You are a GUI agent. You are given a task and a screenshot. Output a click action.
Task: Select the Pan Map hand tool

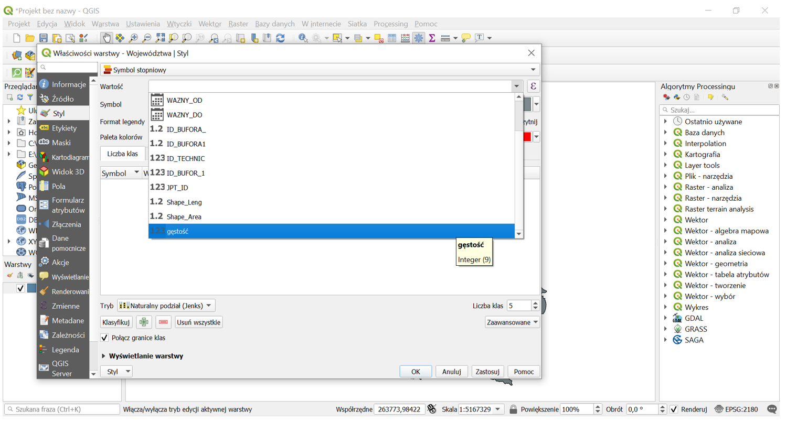[x=107, y=38]
